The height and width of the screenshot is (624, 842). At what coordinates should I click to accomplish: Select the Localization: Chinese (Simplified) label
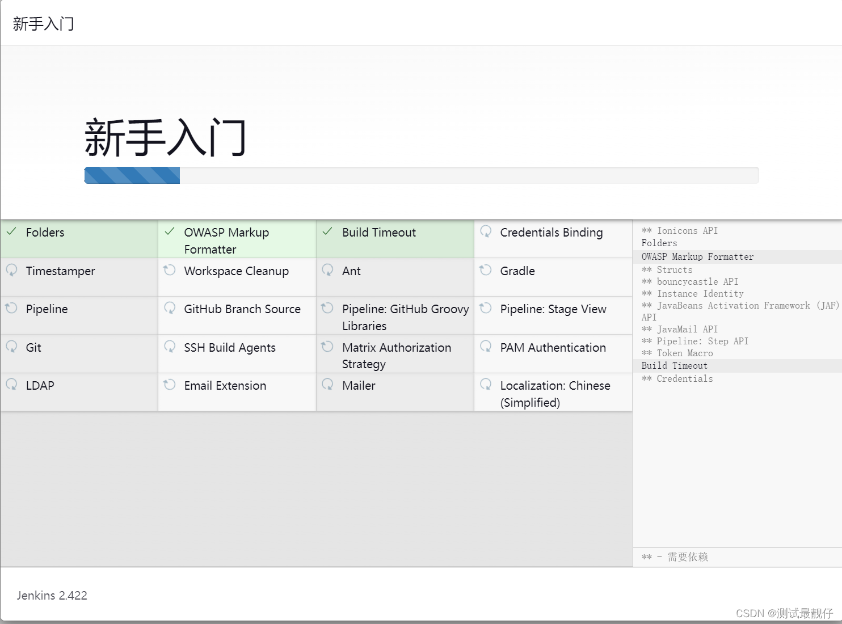[x=555, y=394]
